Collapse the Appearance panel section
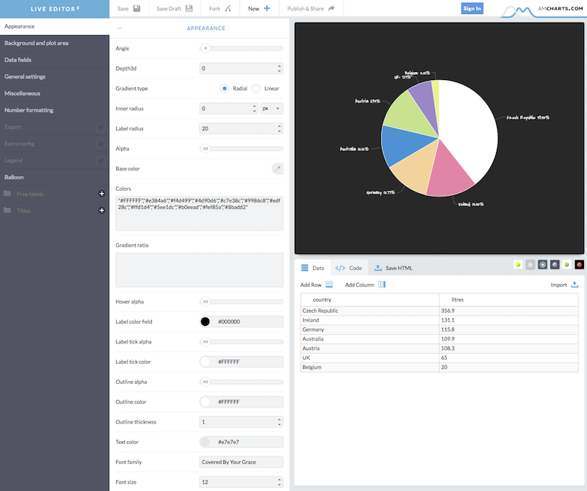587x491 pixels. [120, 28]
